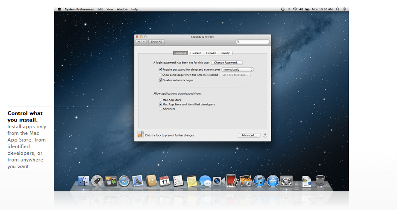Open the View menu
Screen dimensions: 397x210
(x=110, y=9)
